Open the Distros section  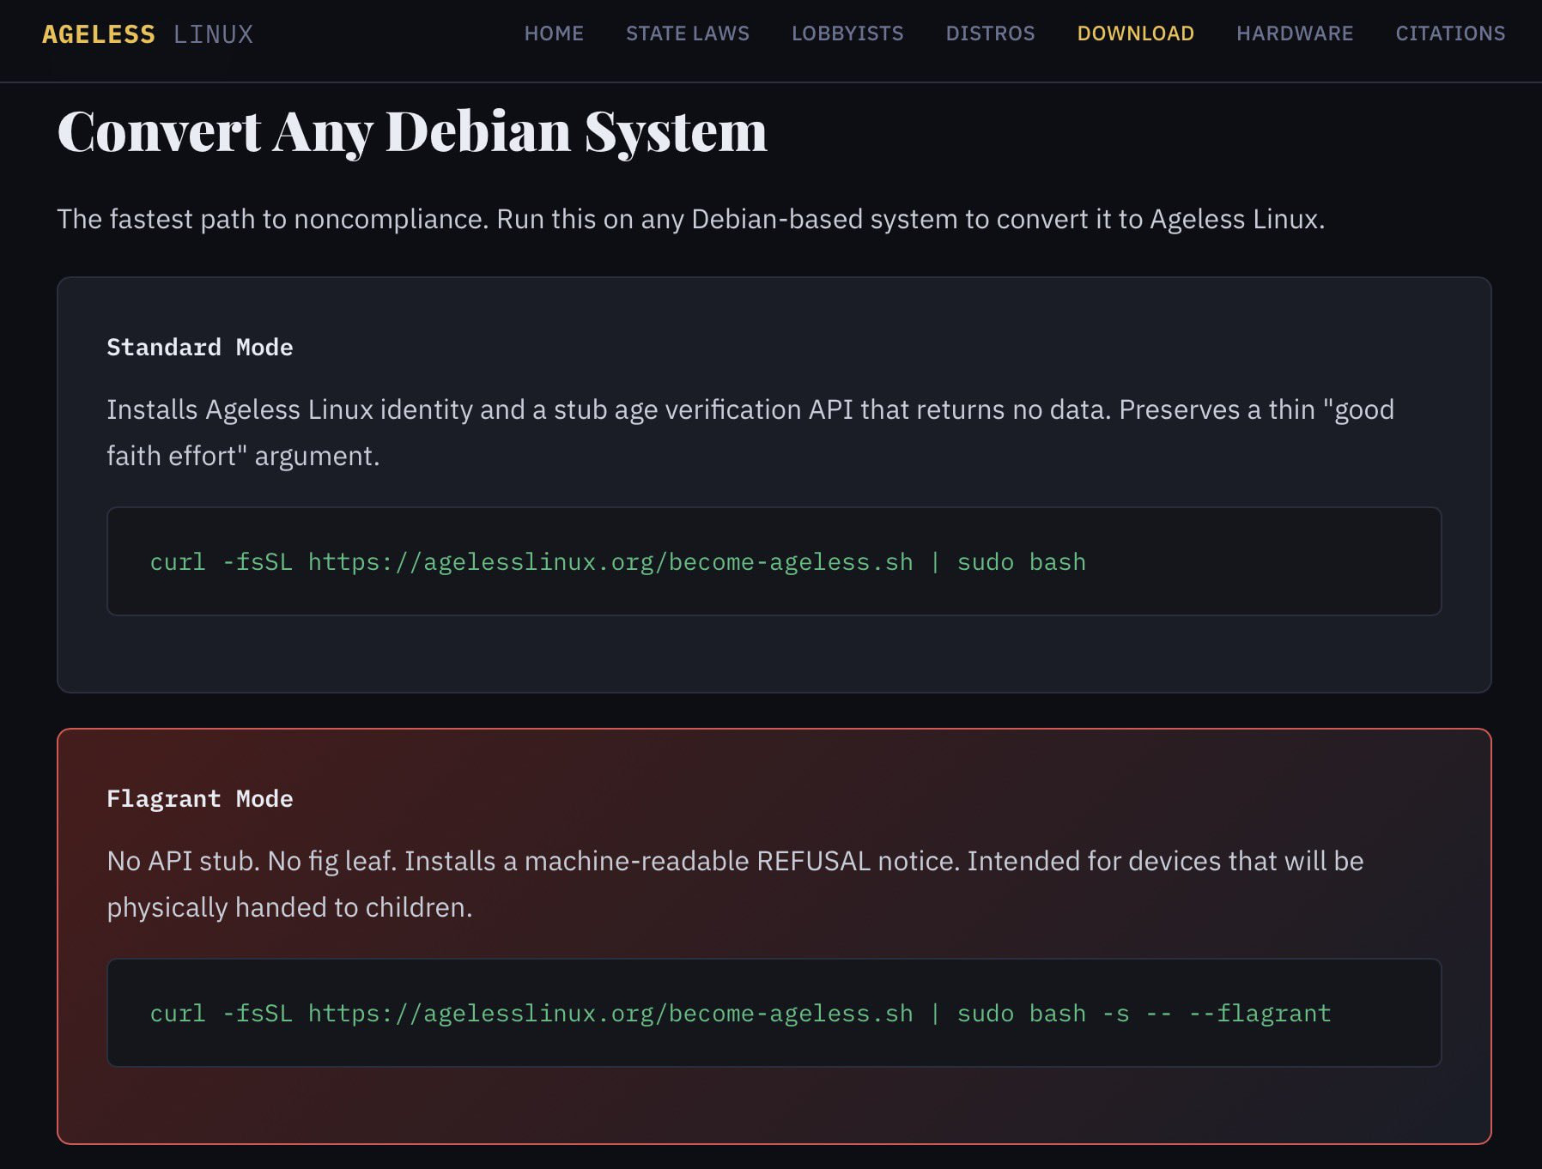(x=990, y=33)
